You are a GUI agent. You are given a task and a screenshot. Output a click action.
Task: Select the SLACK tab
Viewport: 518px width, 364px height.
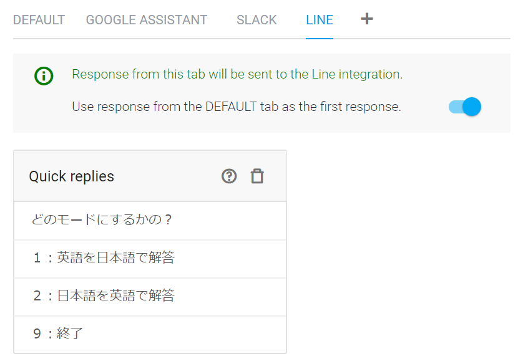(257, 20)
